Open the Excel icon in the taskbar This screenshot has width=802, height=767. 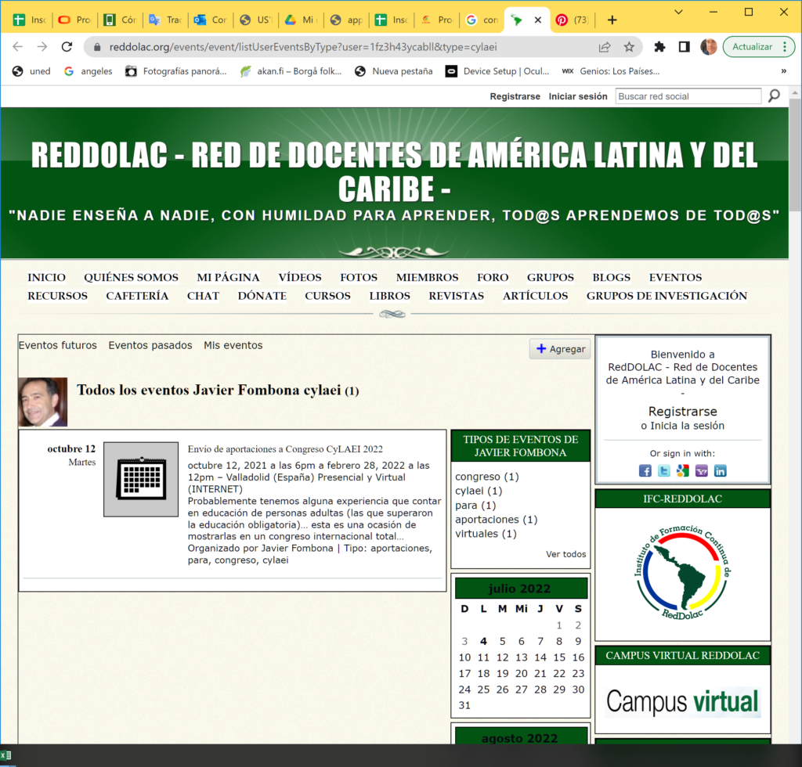click(x=5, y=755)
